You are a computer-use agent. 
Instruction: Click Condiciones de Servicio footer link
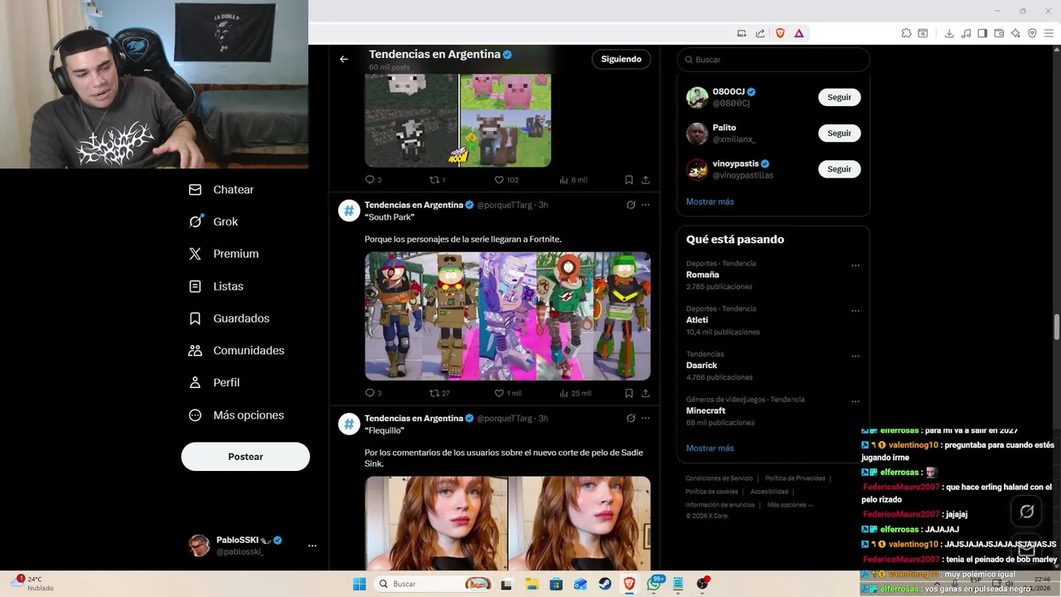[719, 478]
